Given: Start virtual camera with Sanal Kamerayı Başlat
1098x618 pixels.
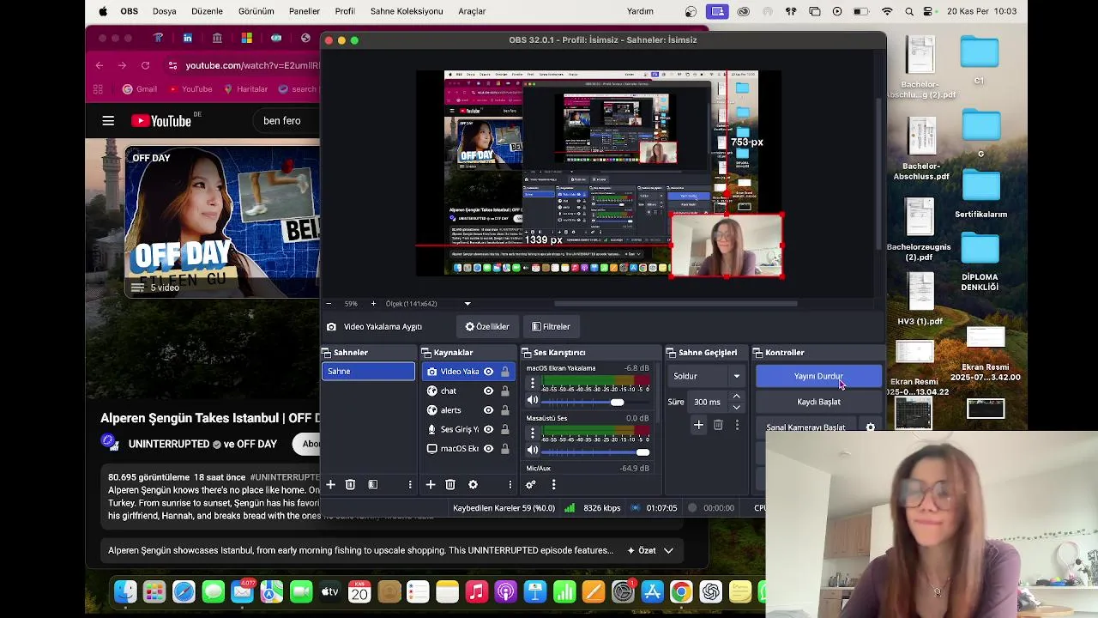Looking at the screenshot, I should (805, 427).
